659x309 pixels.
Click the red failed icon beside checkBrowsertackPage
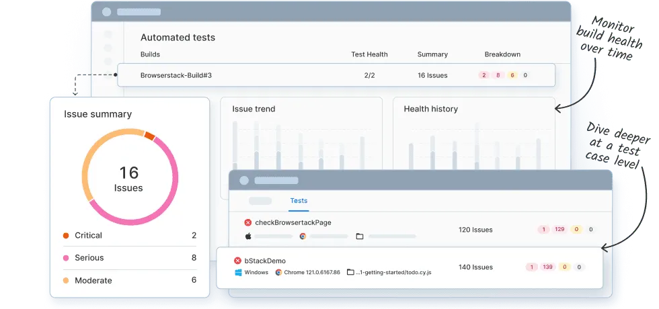coord(248,222)
